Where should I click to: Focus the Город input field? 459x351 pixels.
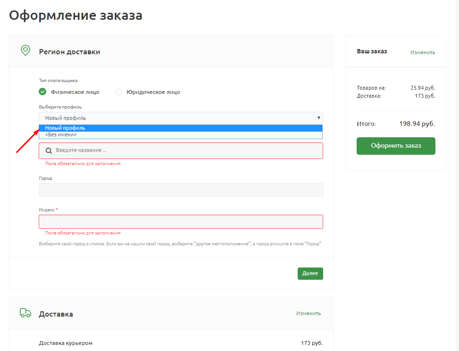[181, 190]
